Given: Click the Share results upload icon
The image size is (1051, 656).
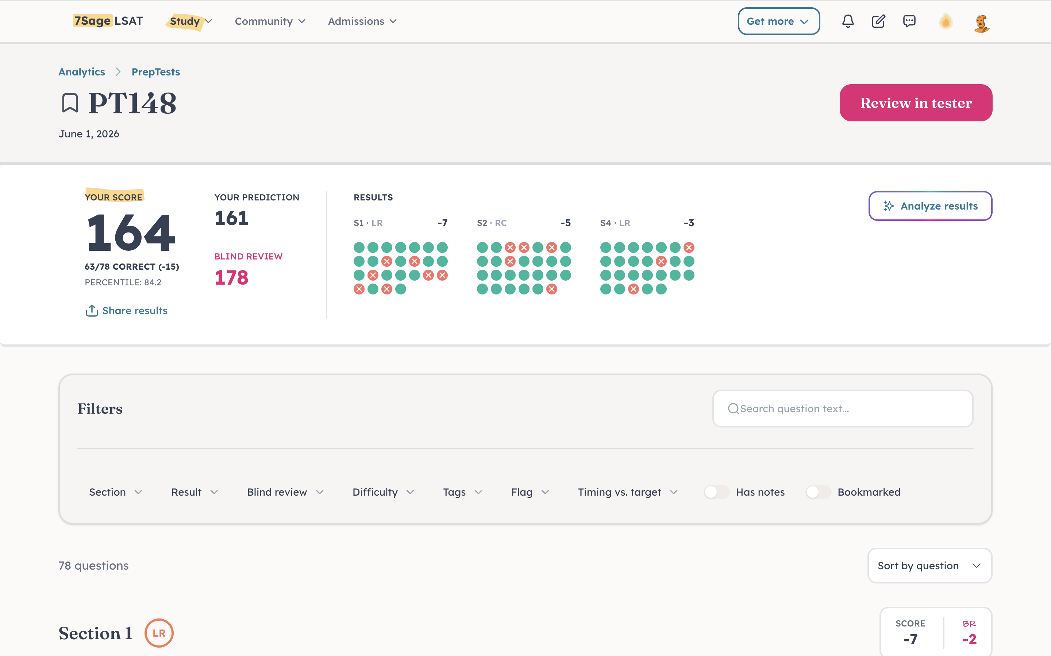Looking at the screenshot, I should 92,311.
